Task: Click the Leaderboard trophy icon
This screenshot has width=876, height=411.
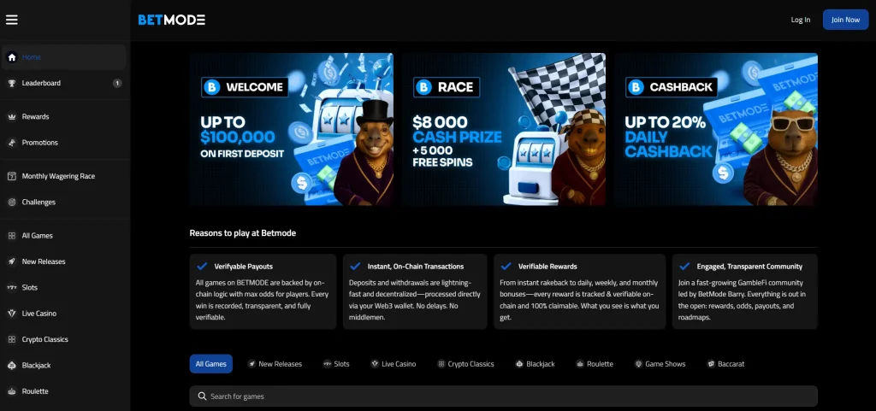Action: 12,83
